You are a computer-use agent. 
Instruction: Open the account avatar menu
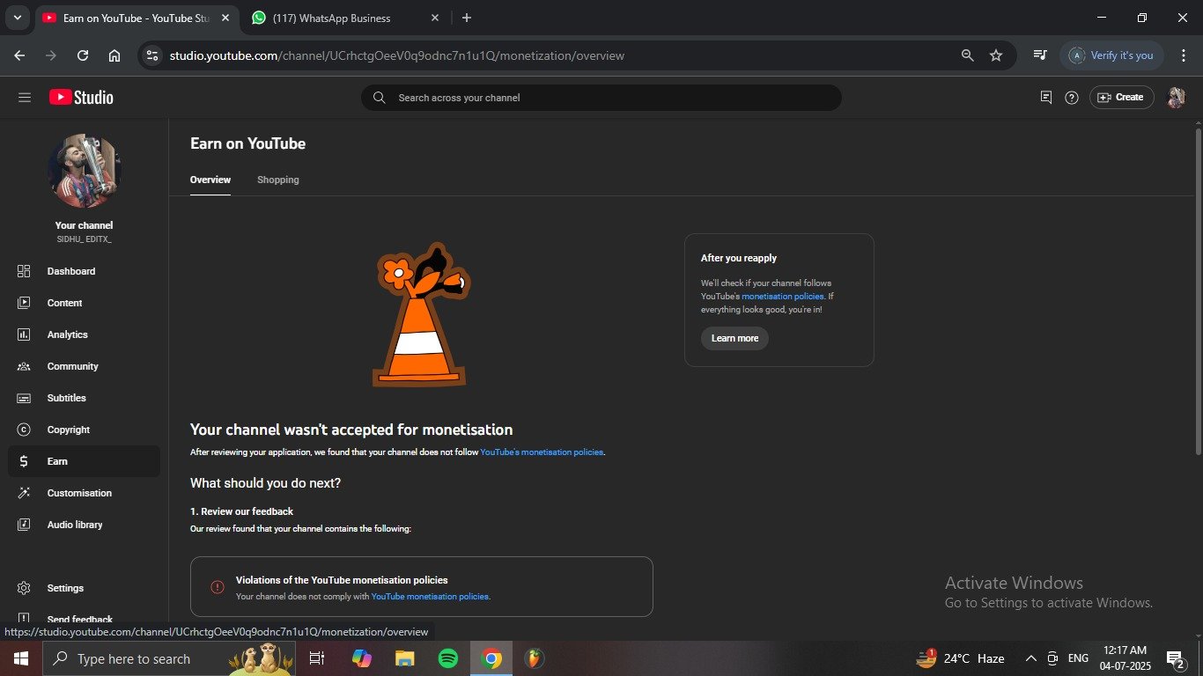(1176, 98)
